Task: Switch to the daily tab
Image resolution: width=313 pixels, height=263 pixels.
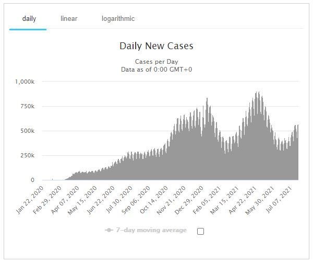Action: [29, 19]
